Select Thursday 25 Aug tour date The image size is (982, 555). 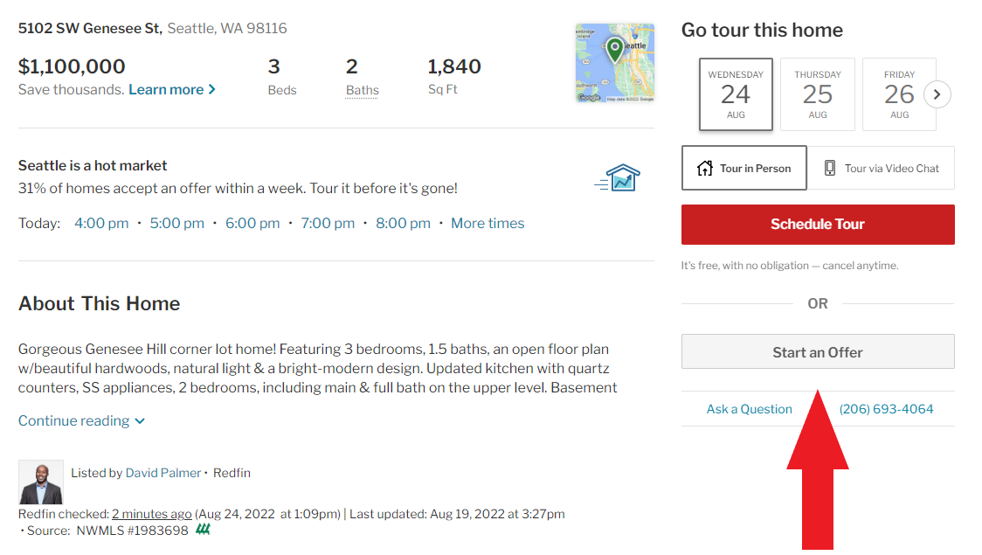(817, 94)
